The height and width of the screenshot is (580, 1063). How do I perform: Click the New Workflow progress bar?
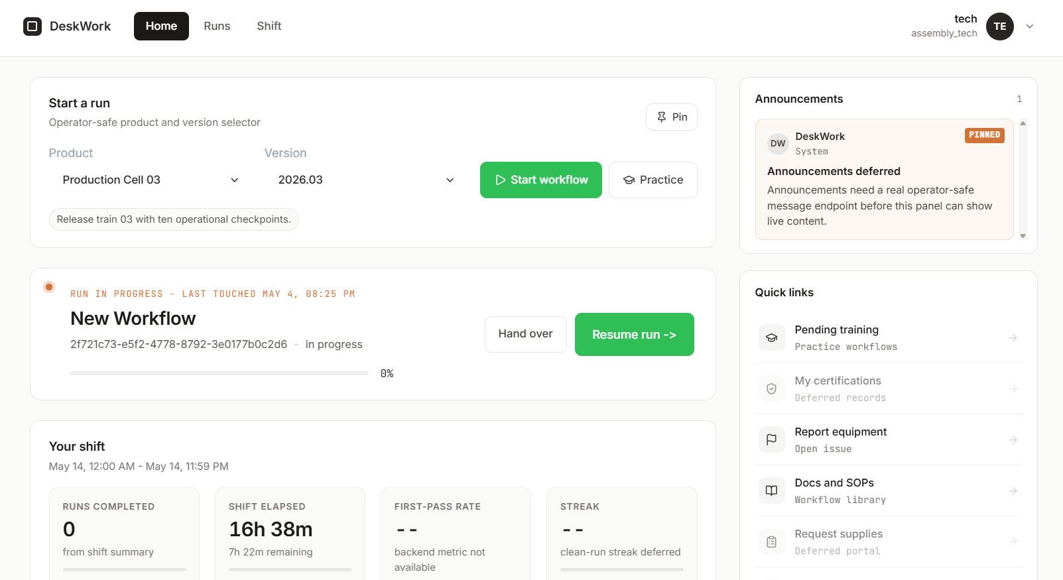point(219,373)
